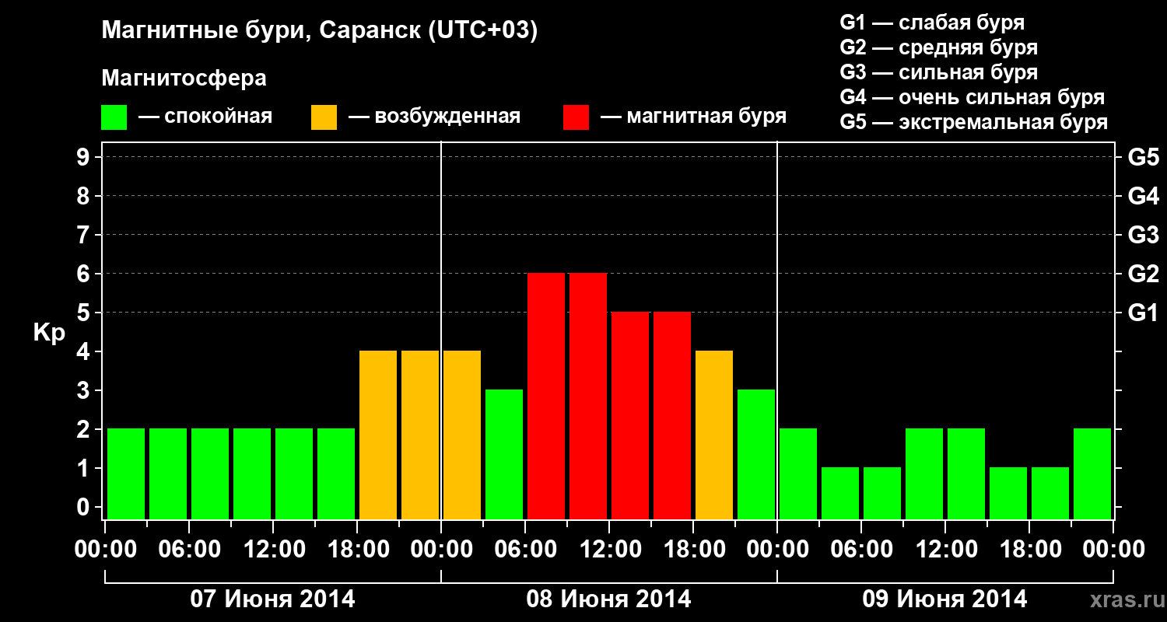Click the 'Kp' axis title
The image size is (1167, 622).
pyautogui.click(x=49, y=333)
